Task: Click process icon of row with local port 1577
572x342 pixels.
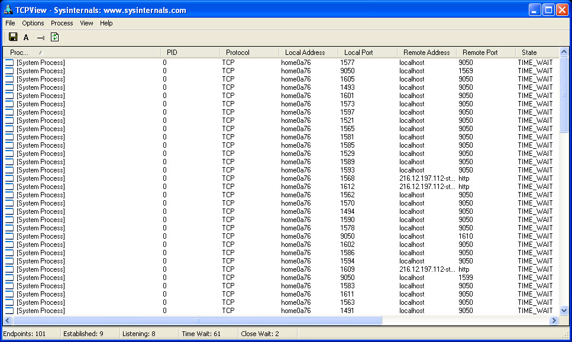Action: [9, 63]
